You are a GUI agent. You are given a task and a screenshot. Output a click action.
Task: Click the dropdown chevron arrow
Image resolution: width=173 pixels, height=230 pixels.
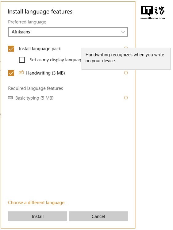[x=123, y=32]
